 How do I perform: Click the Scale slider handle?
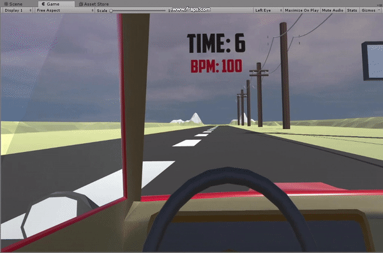click(x=111, y=10)
